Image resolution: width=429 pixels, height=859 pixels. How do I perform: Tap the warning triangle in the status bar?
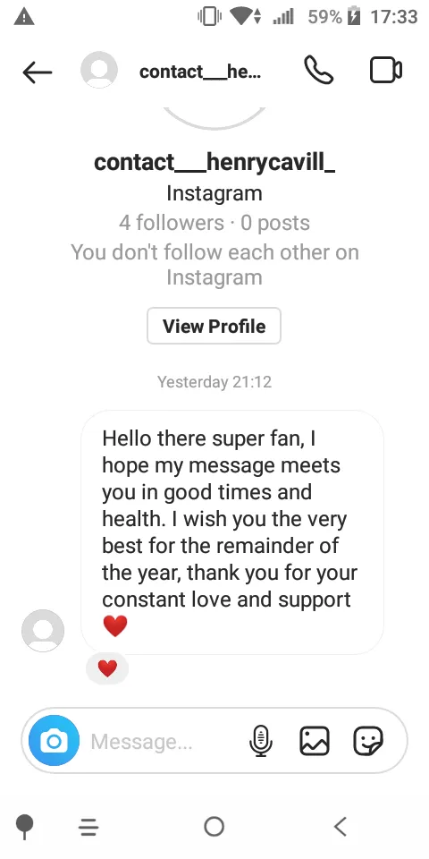(24, 17)
